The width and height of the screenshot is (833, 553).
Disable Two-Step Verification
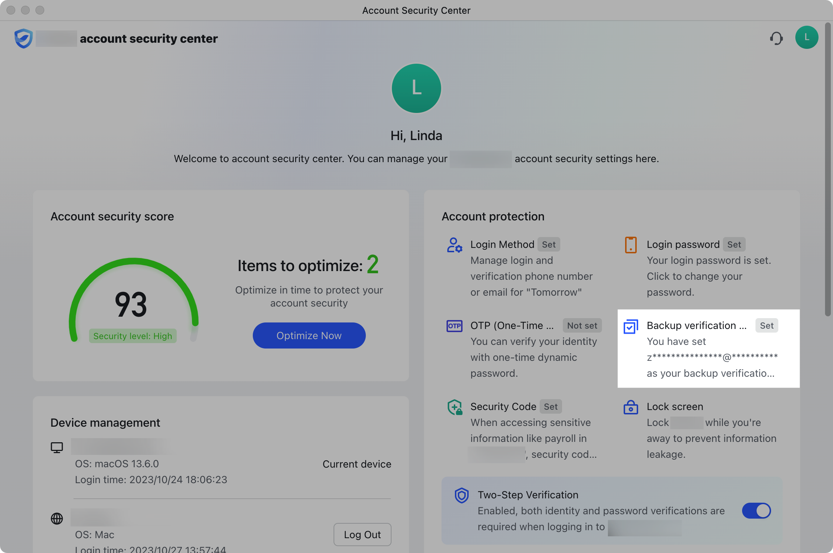click(x=756, y=511)
